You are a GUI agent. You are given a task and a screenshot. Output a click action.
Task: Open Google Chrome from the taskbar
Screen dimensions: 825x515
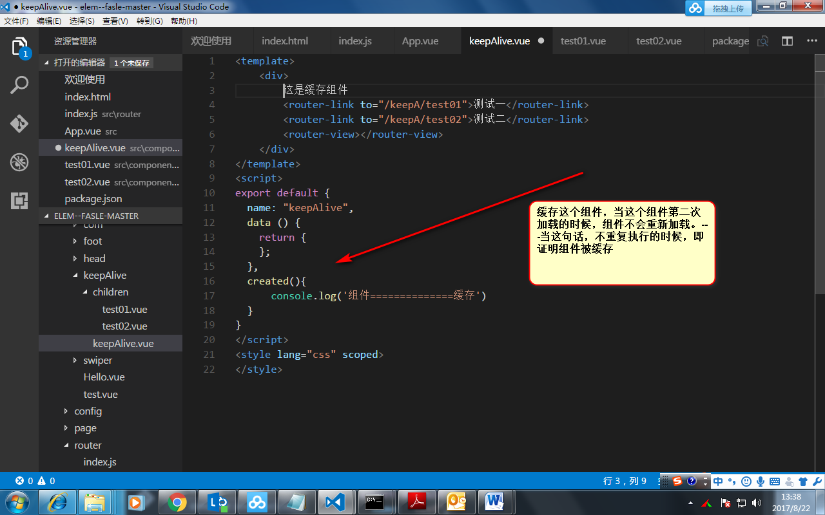click(177, 501)
